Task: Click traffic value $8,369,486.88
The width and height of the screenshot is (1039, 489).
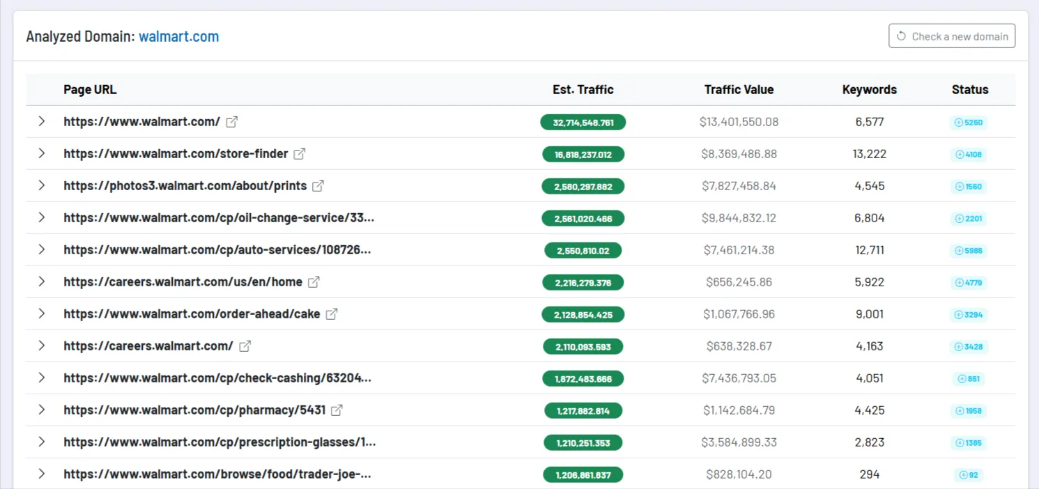Action: (739, 154)
